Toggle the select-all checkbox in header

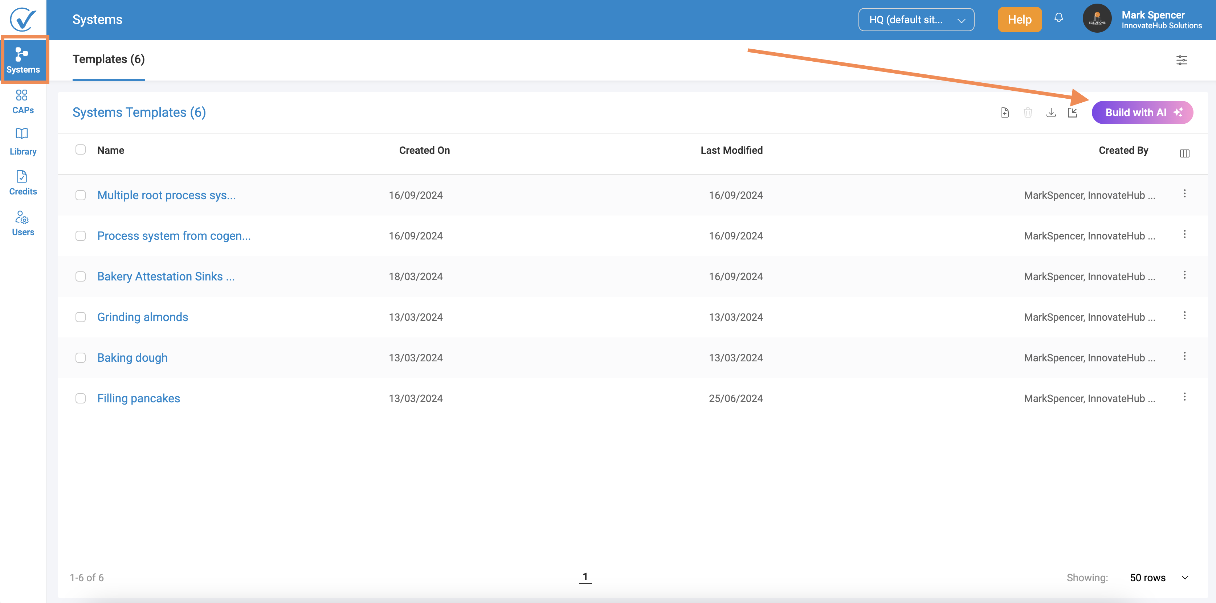point(81,149)
